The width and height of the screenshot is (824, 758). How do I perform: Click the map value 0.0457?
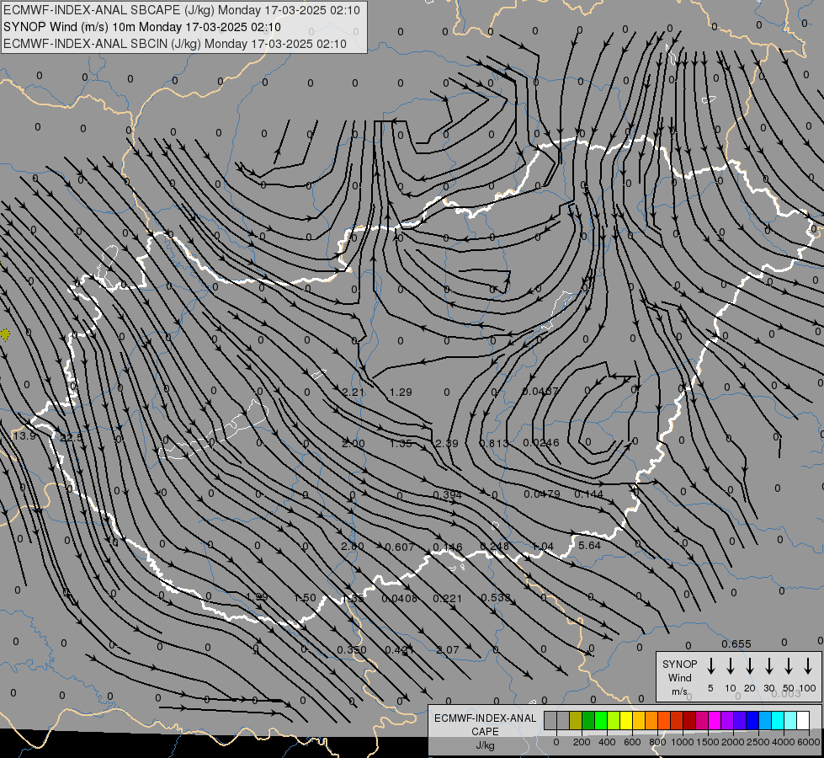tap(540, 392)
